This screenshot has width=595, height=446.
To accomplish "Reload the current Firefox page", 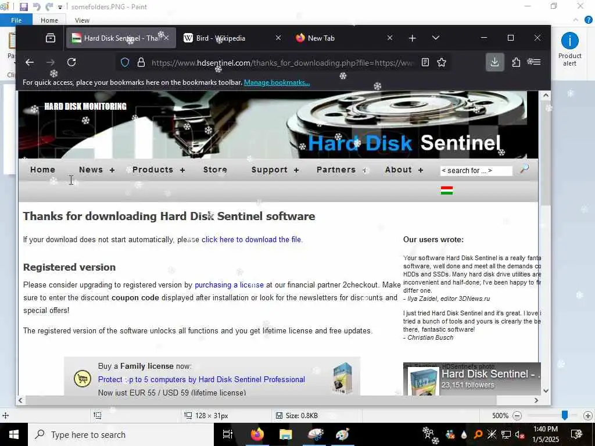I will (x=71, y=62).
